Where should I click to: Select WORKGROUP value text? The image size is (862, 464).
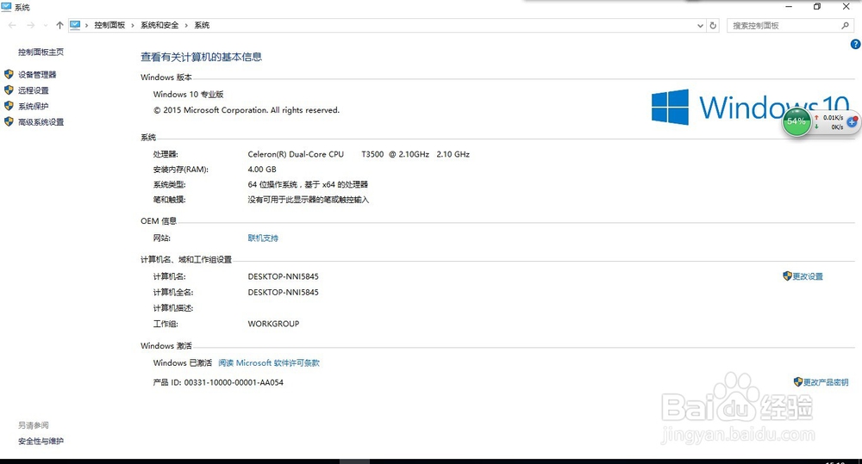tap(273, 324)
